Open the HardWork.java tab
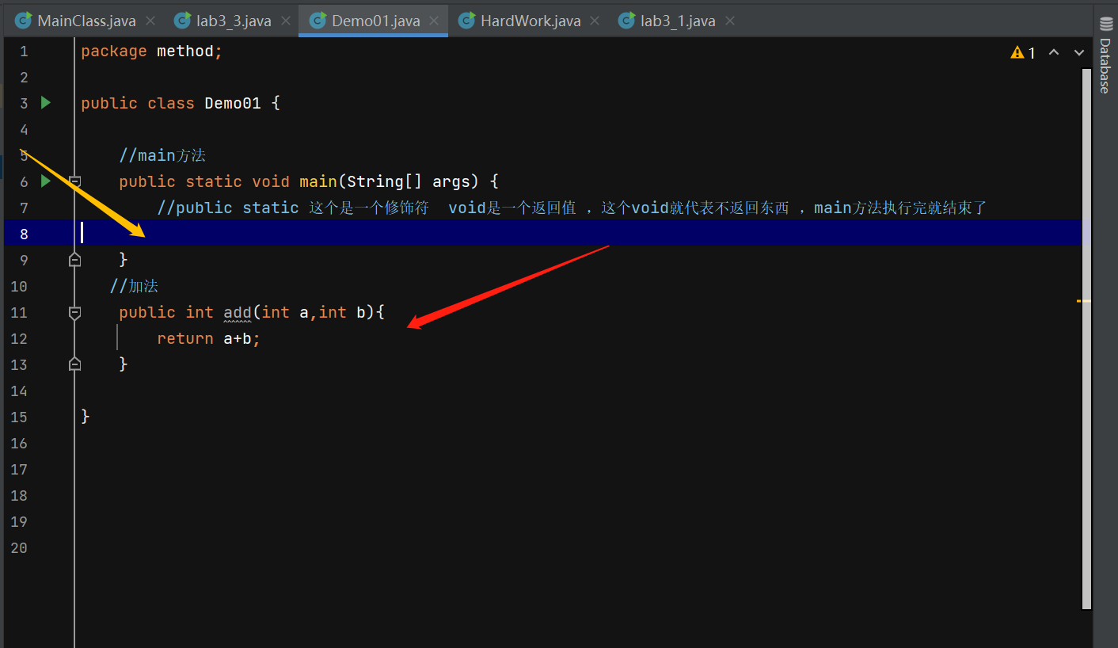 [530, 21]
